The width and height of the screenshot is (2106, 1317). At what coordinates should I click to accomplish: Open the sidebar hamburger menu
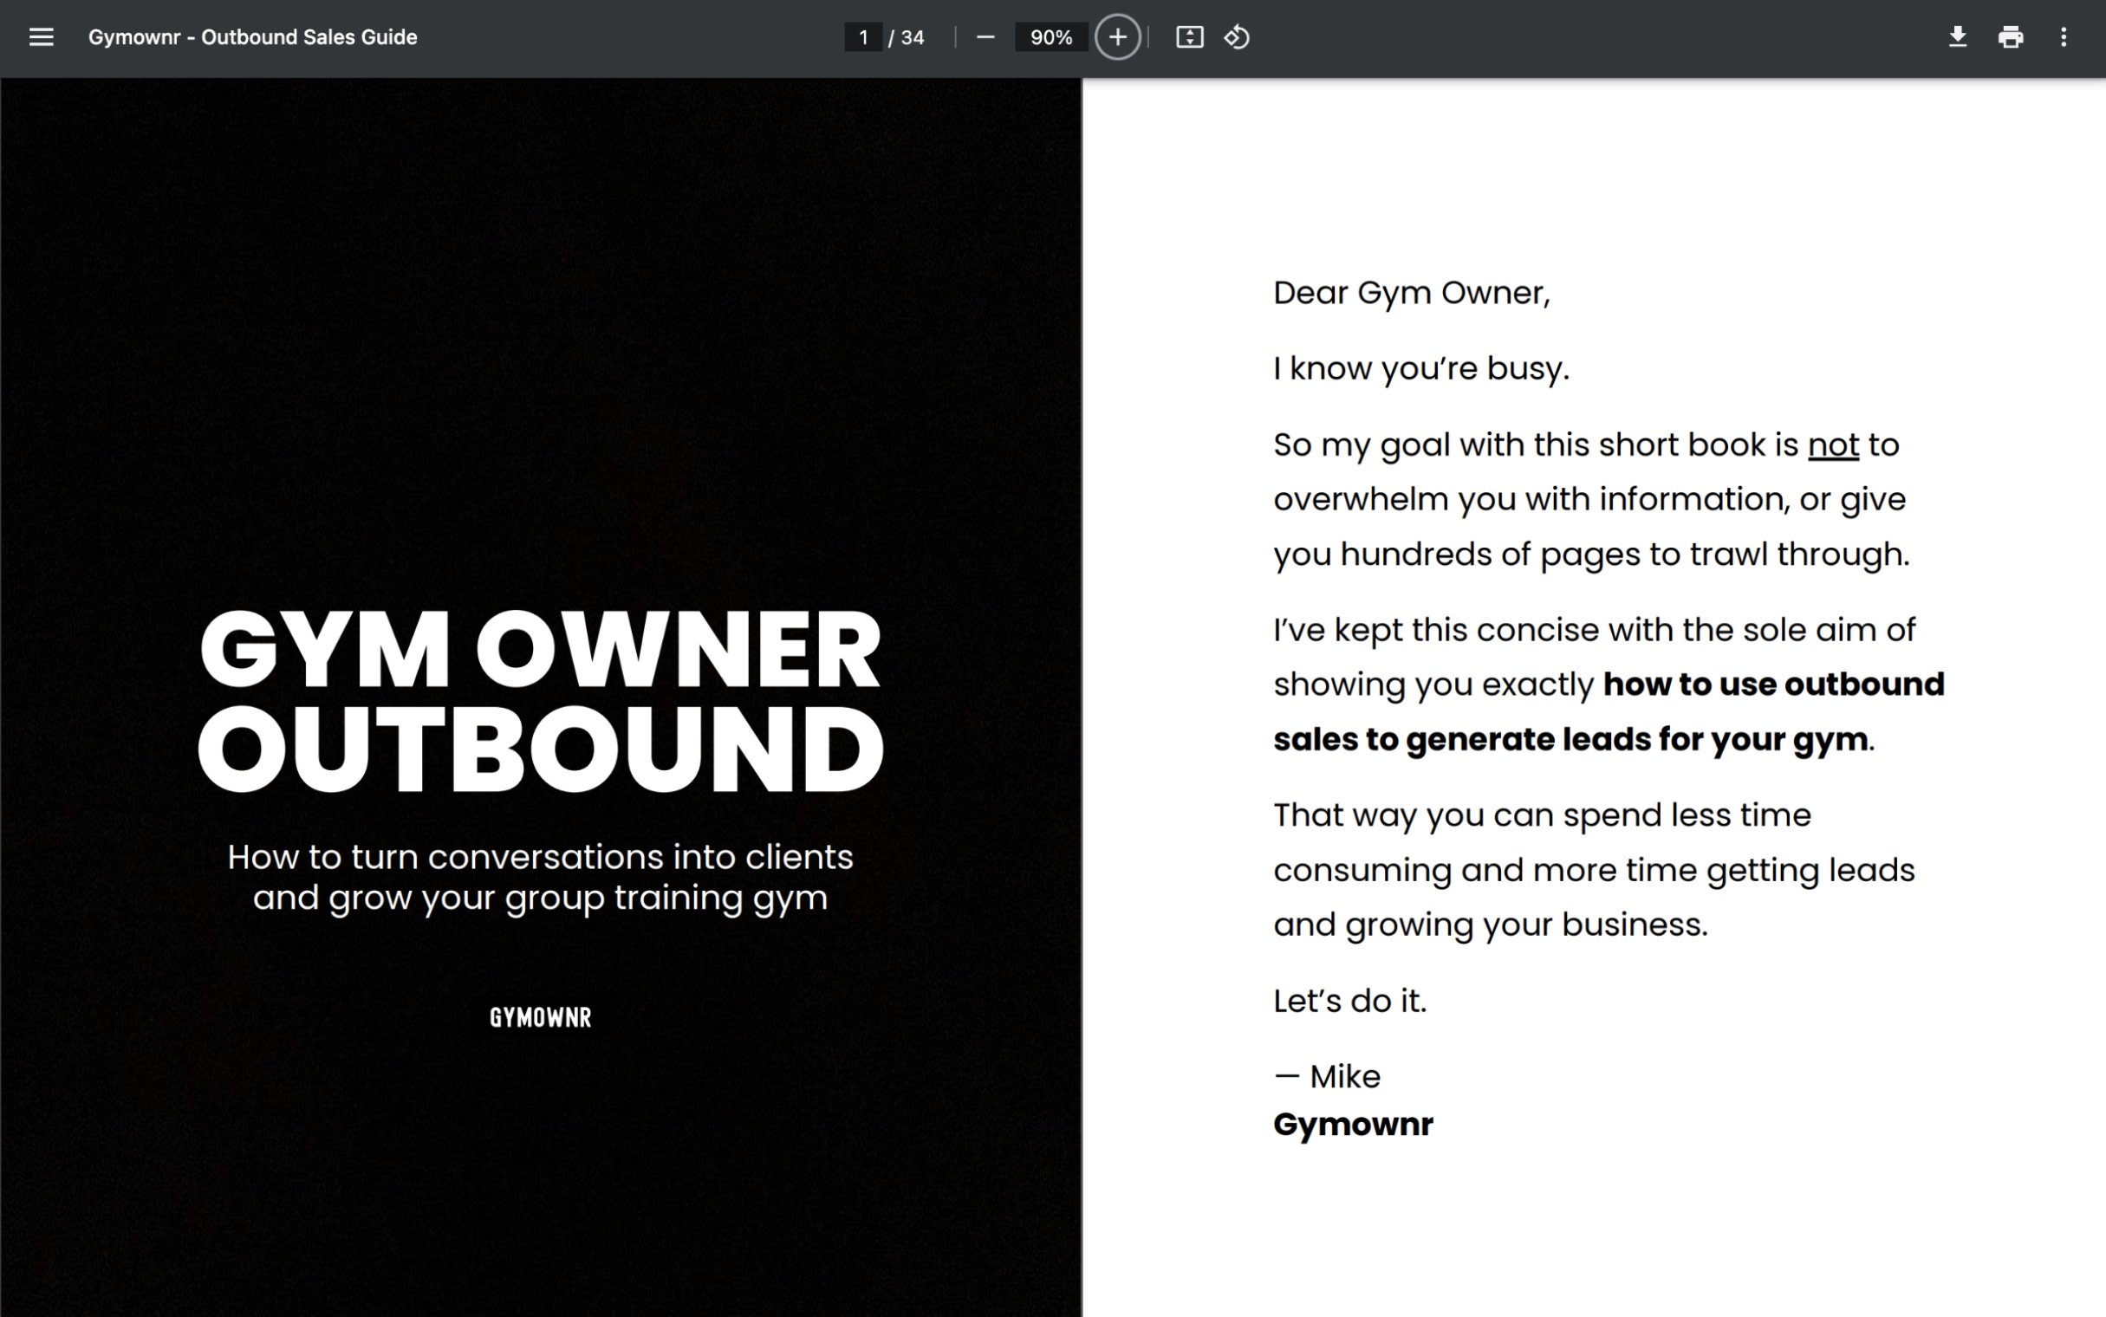41,36
